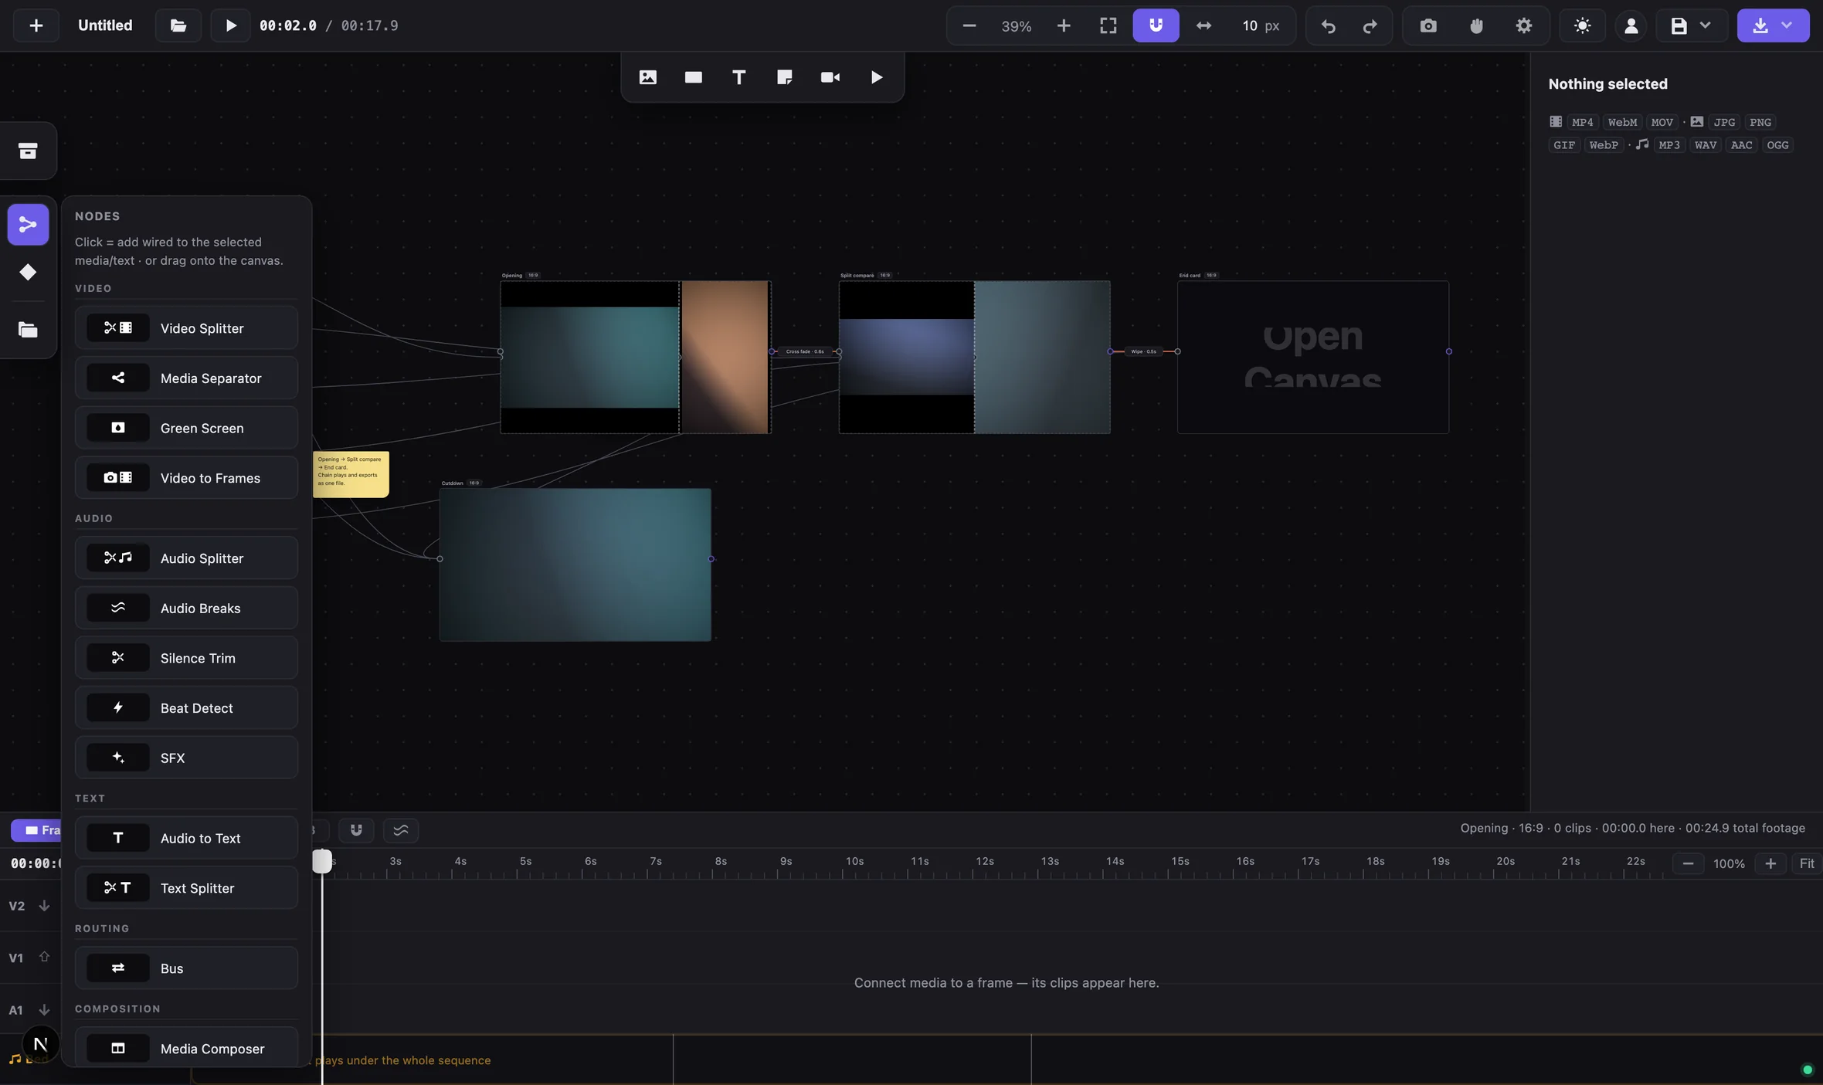Add the Silence Trim node

186,658
